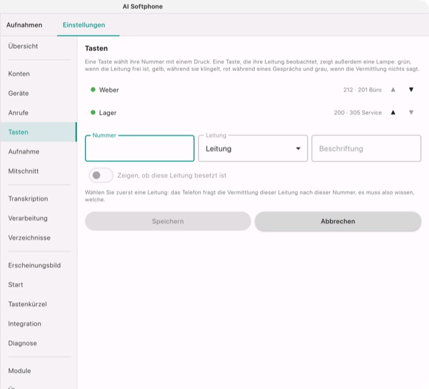
Task: Open the Leitung dropdown
Action: tap(253, 149)
